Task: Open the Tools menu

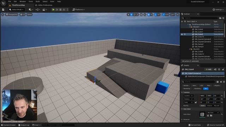Action: [31, 1]
